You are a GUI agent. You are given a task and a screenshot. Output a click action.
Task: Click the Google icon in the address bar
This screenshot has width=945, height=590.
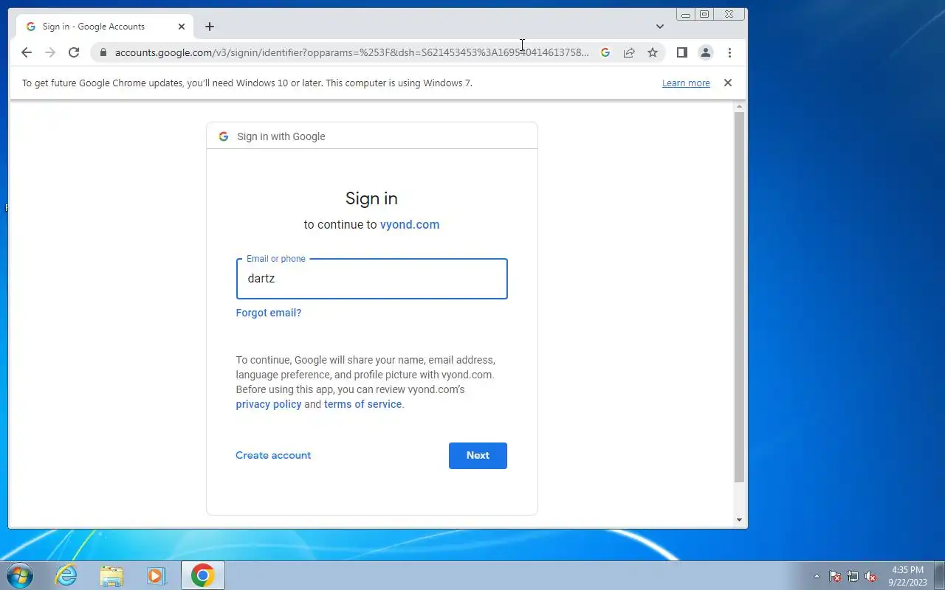605,52
